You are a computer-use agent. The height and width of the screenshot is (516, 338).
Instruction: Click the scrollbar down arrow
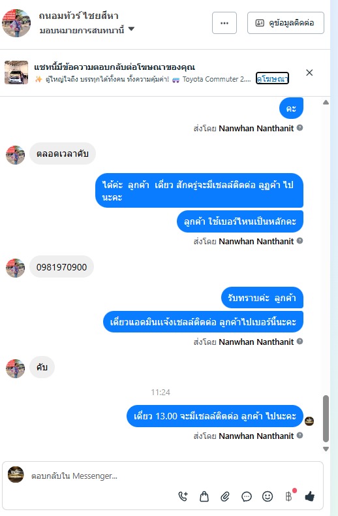tap(326, 449)
